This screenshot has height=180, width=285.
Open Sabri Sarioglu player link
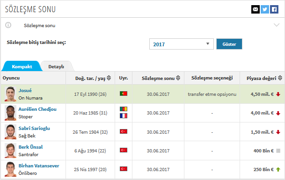tap(34, 128)
